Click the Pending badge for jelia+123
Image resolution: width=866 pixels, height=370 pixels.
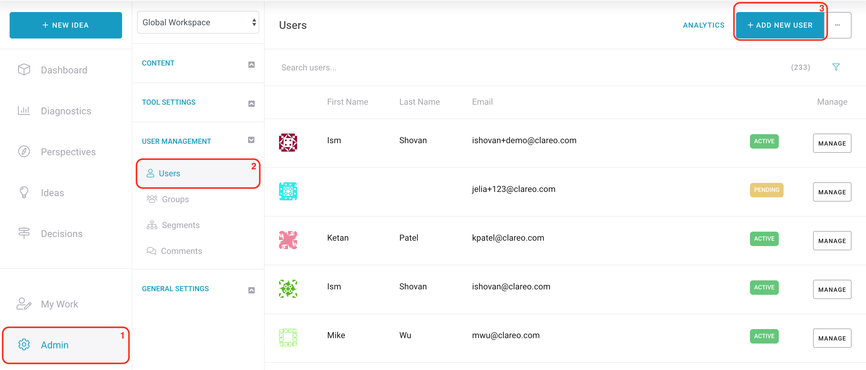766,190
